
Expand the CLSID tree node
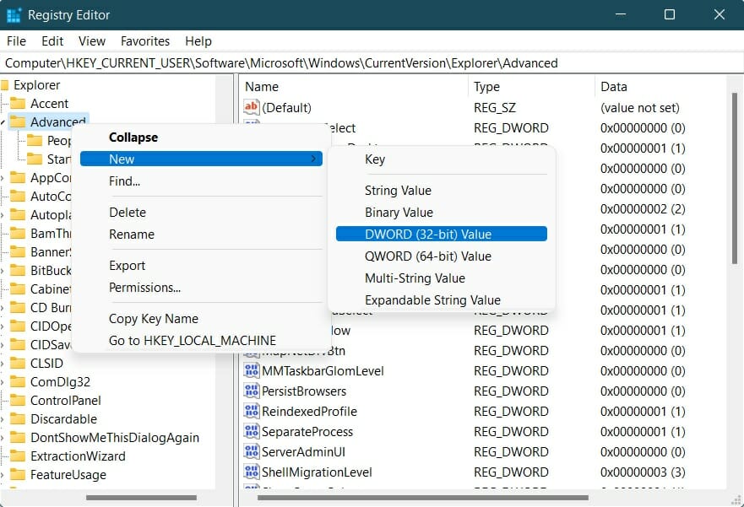[3, 364]
